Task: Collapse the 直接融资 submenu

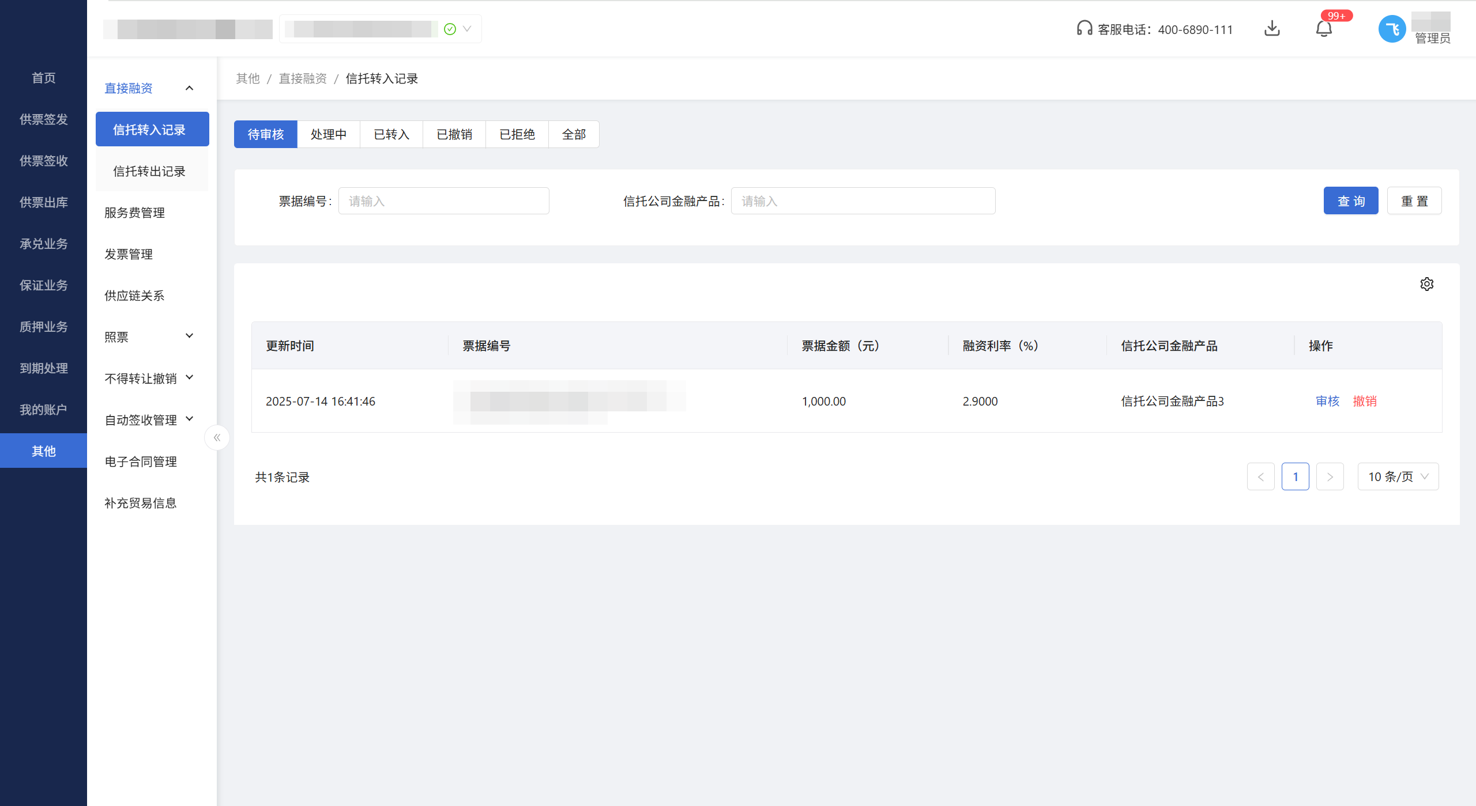Action: tap(189, 88)
